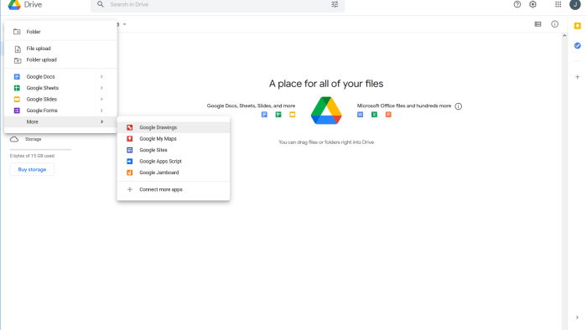The width and height of the screenshot is (587, 330).
Task: Click the Google Jamboard icon
Action: click(129, 173)
